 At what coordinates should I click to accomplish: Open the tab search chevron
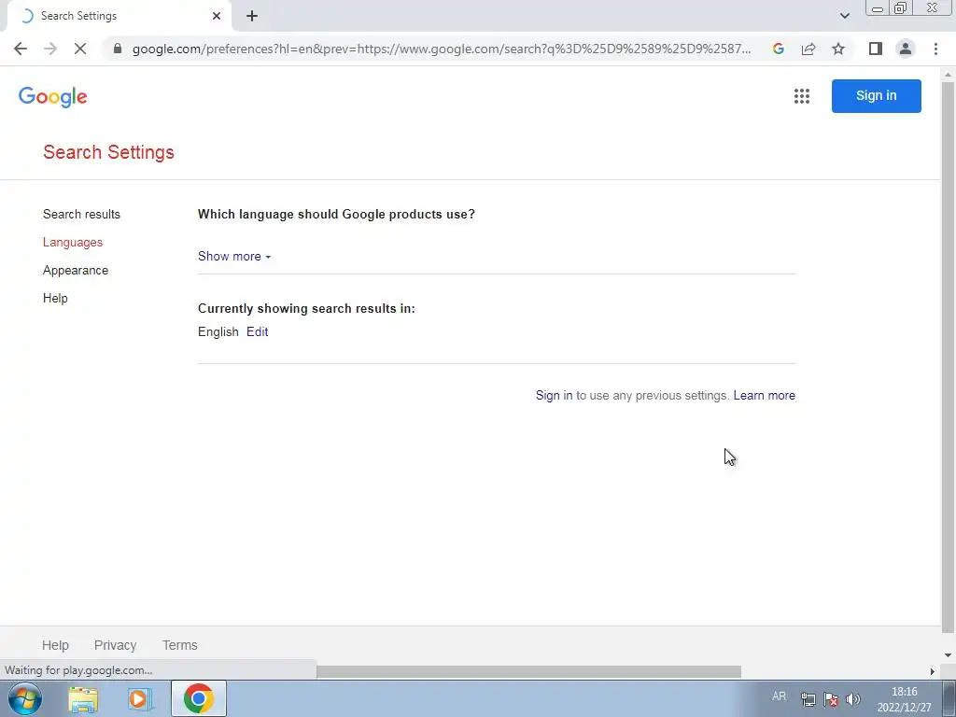pos(844,16)
